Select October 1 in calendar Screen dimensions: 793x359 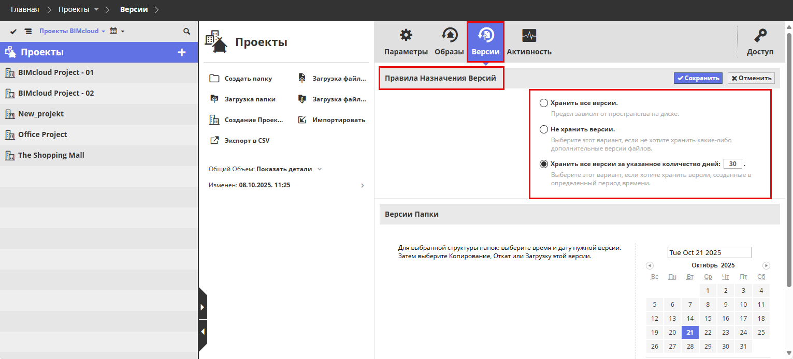(708, 291)
